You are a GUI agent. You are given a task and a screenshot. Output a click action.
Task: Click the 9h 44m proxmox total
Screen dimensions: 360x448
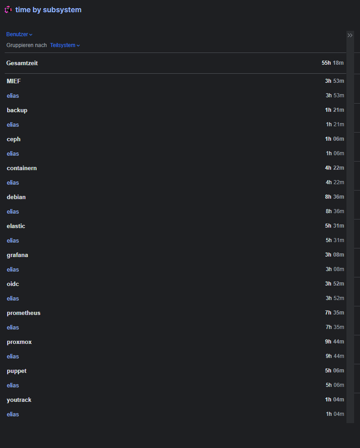click(x=334, y=342)
